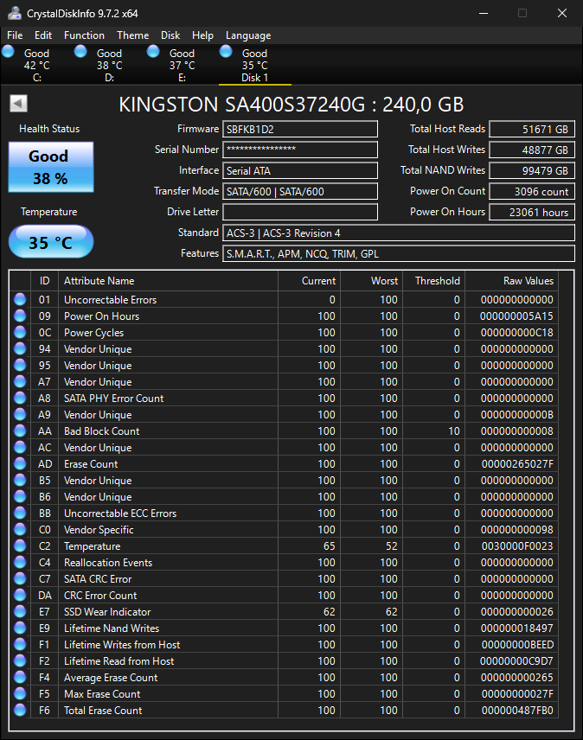583x740 pixels.
Task: Click status orb for Vendor Specific row C0
Action: pyautogui.click(x=20, y=530)
